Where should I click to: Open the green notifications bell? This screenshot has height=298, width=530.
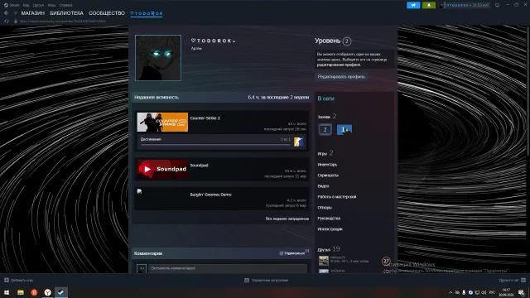(429, 5)
